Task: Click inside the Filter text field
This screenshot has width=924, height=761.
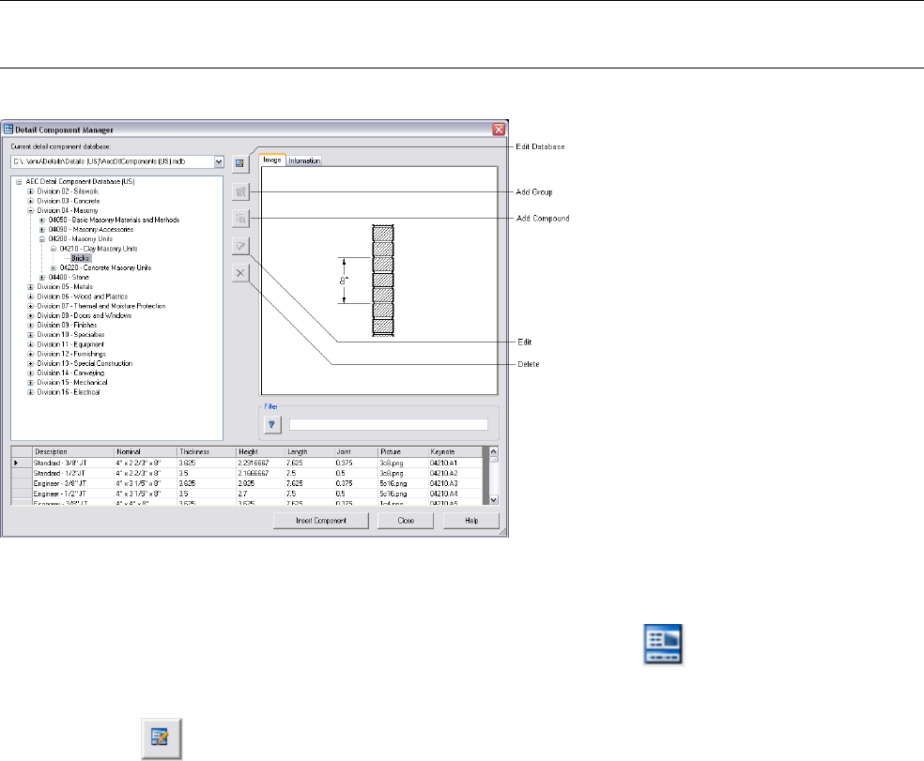Action: (389, 425)
